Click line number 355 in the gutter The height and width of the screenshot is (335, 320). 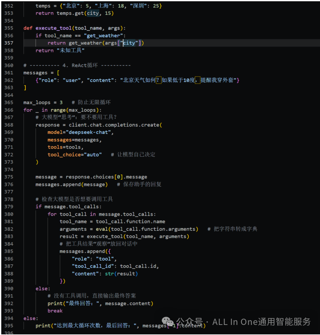(9, 28)
